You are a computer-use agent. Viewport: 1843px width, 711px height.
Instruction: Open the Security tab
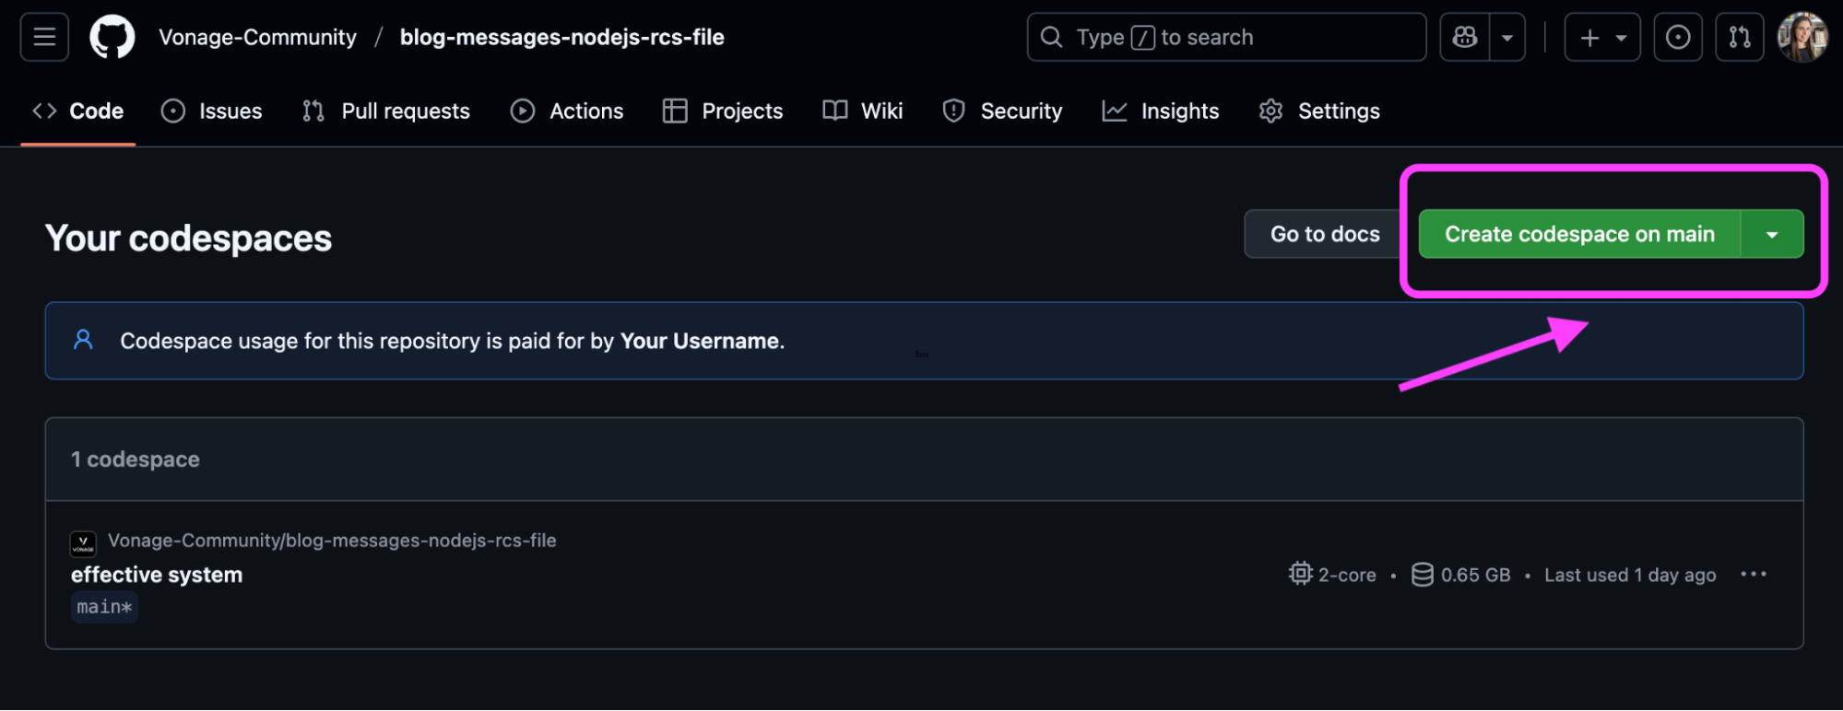(x=1002, y=111)
